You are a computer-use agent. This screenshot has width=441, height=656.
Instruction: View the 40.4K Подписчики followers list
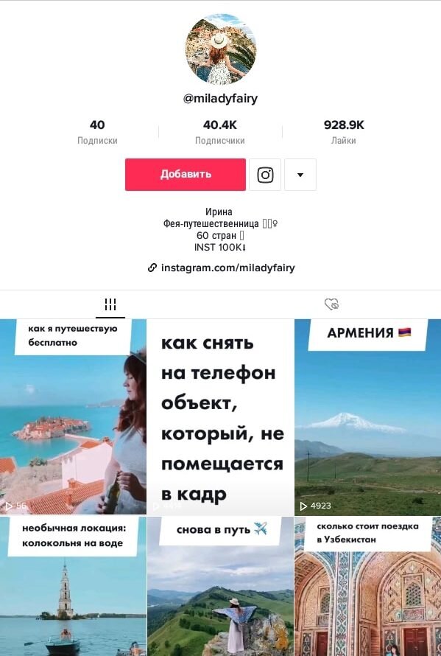[220, 132]
